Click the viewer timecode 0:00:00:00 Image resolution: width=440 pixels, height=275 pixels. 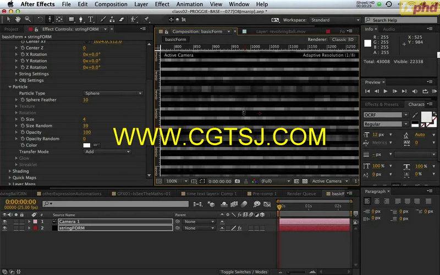tap(219, 182)
